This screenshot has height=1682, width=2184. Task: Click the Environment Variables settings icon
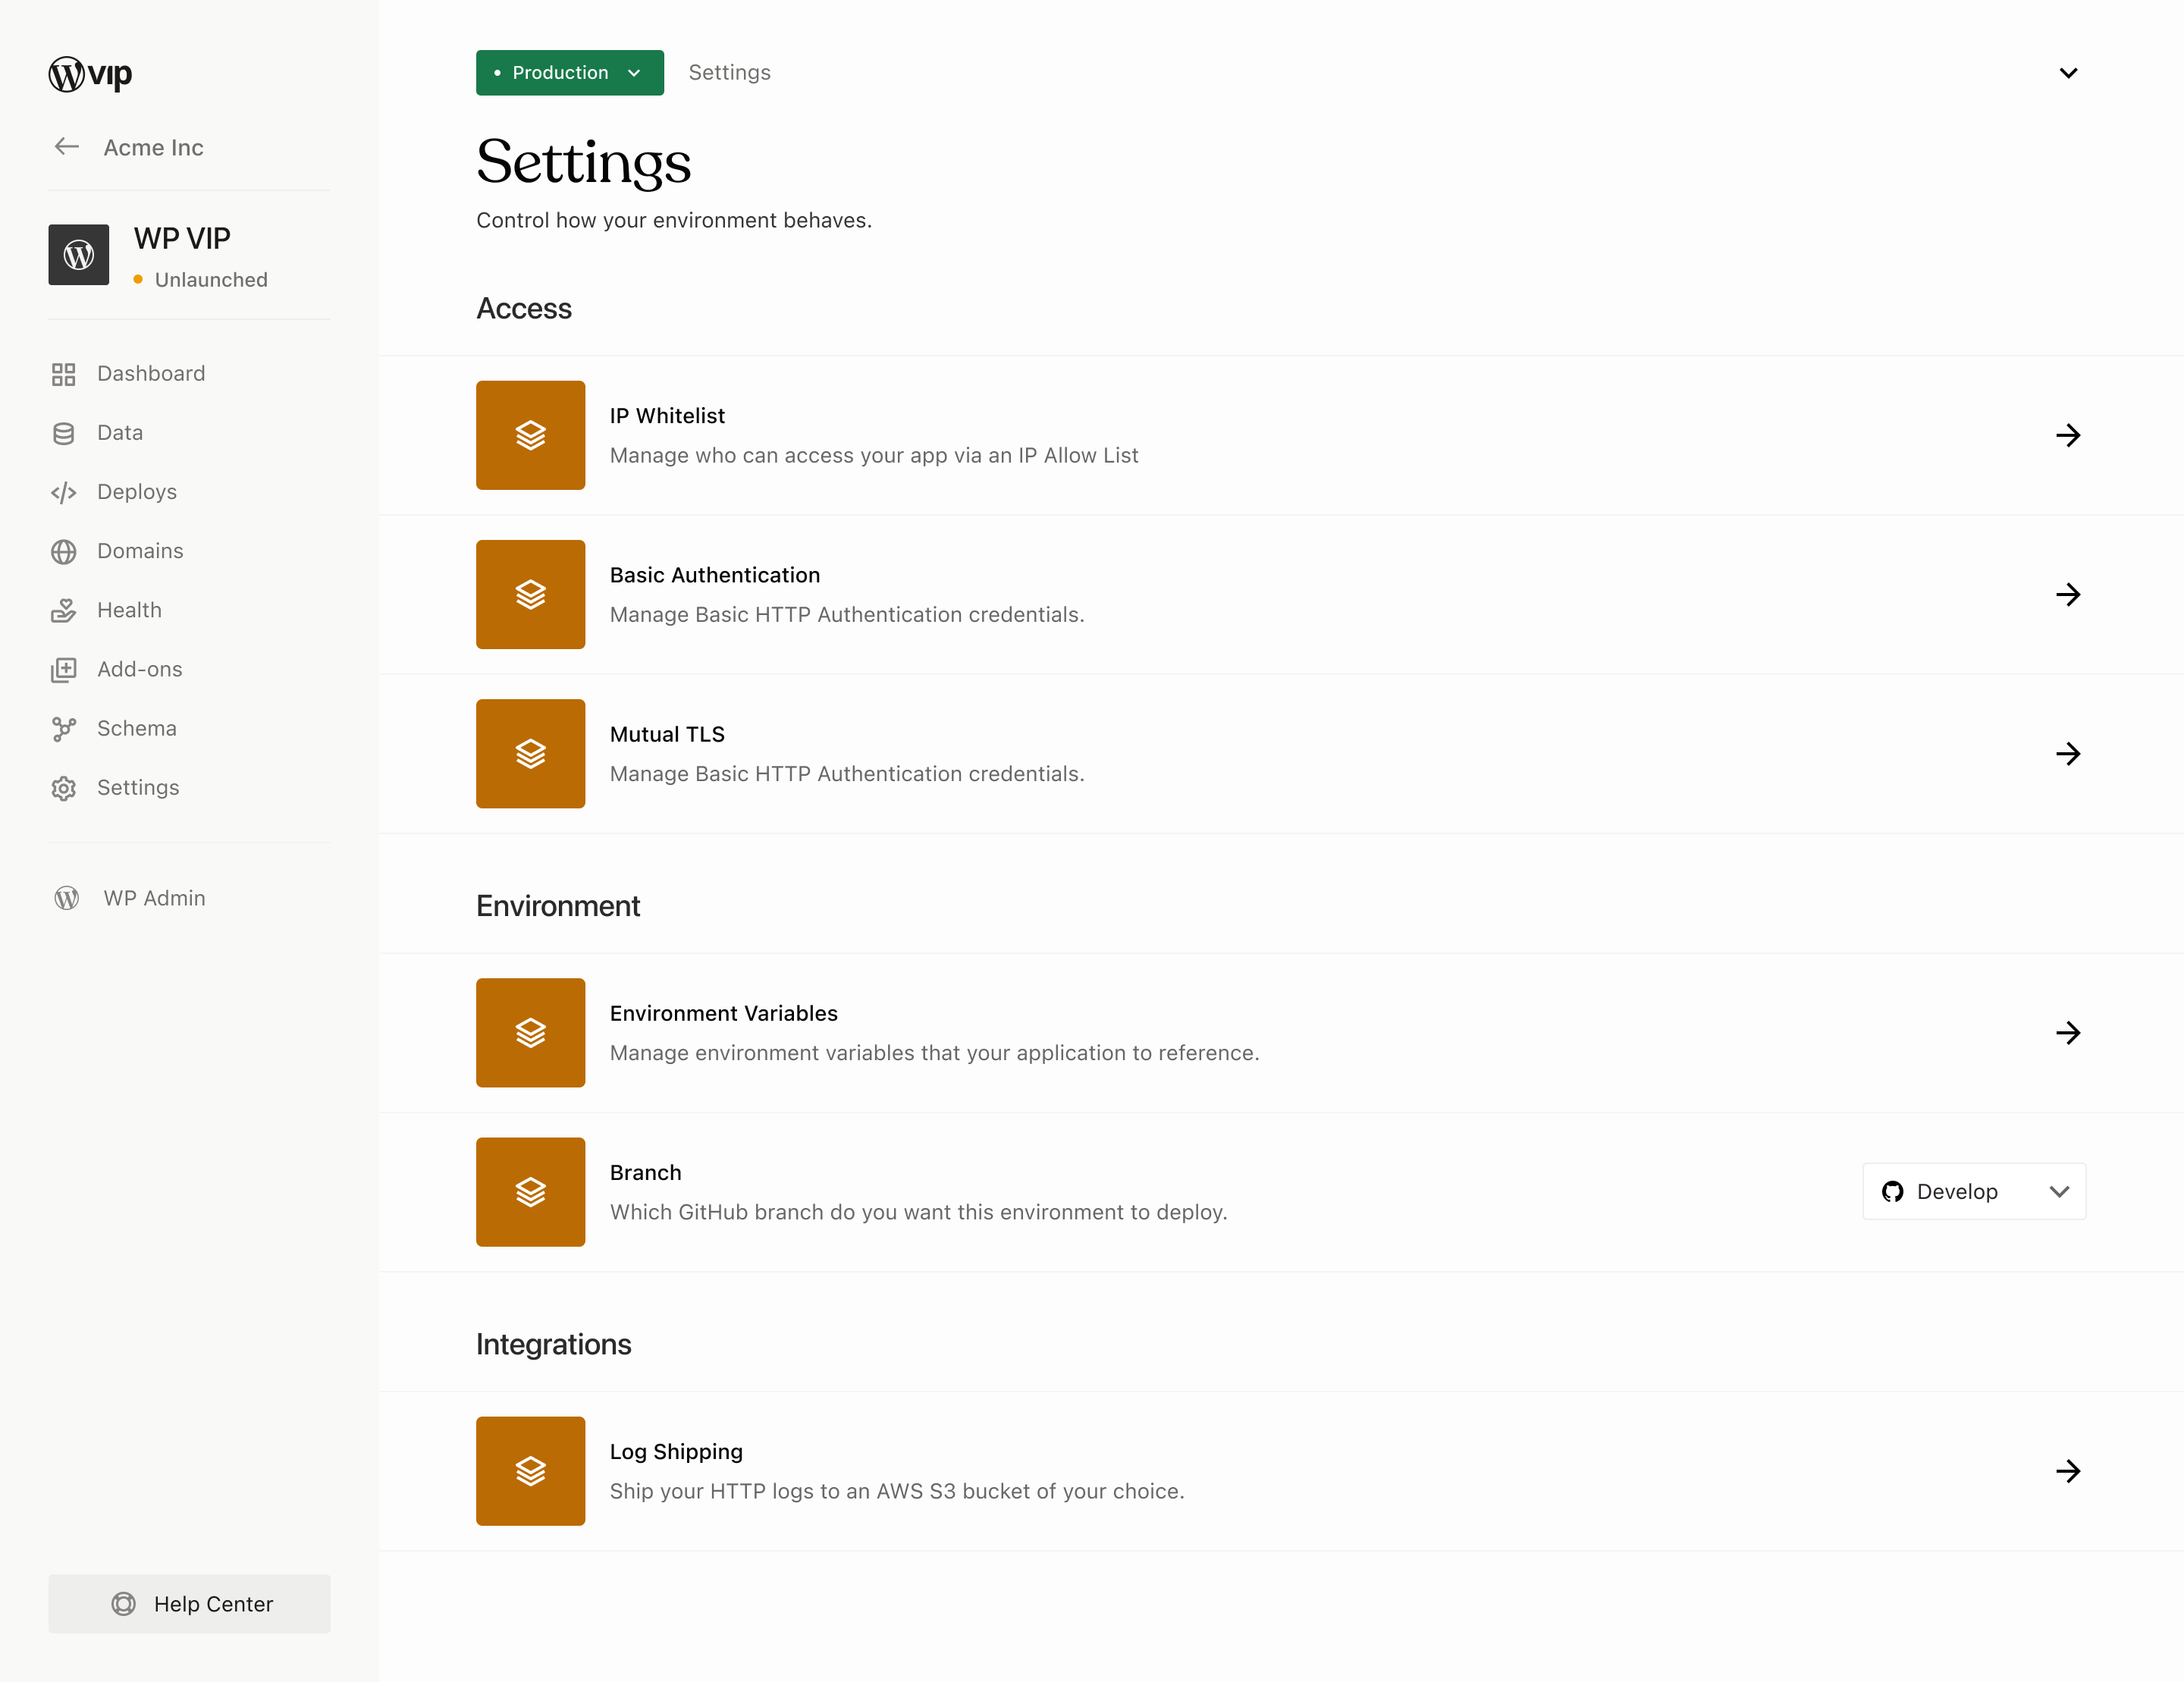point(530,1032)
